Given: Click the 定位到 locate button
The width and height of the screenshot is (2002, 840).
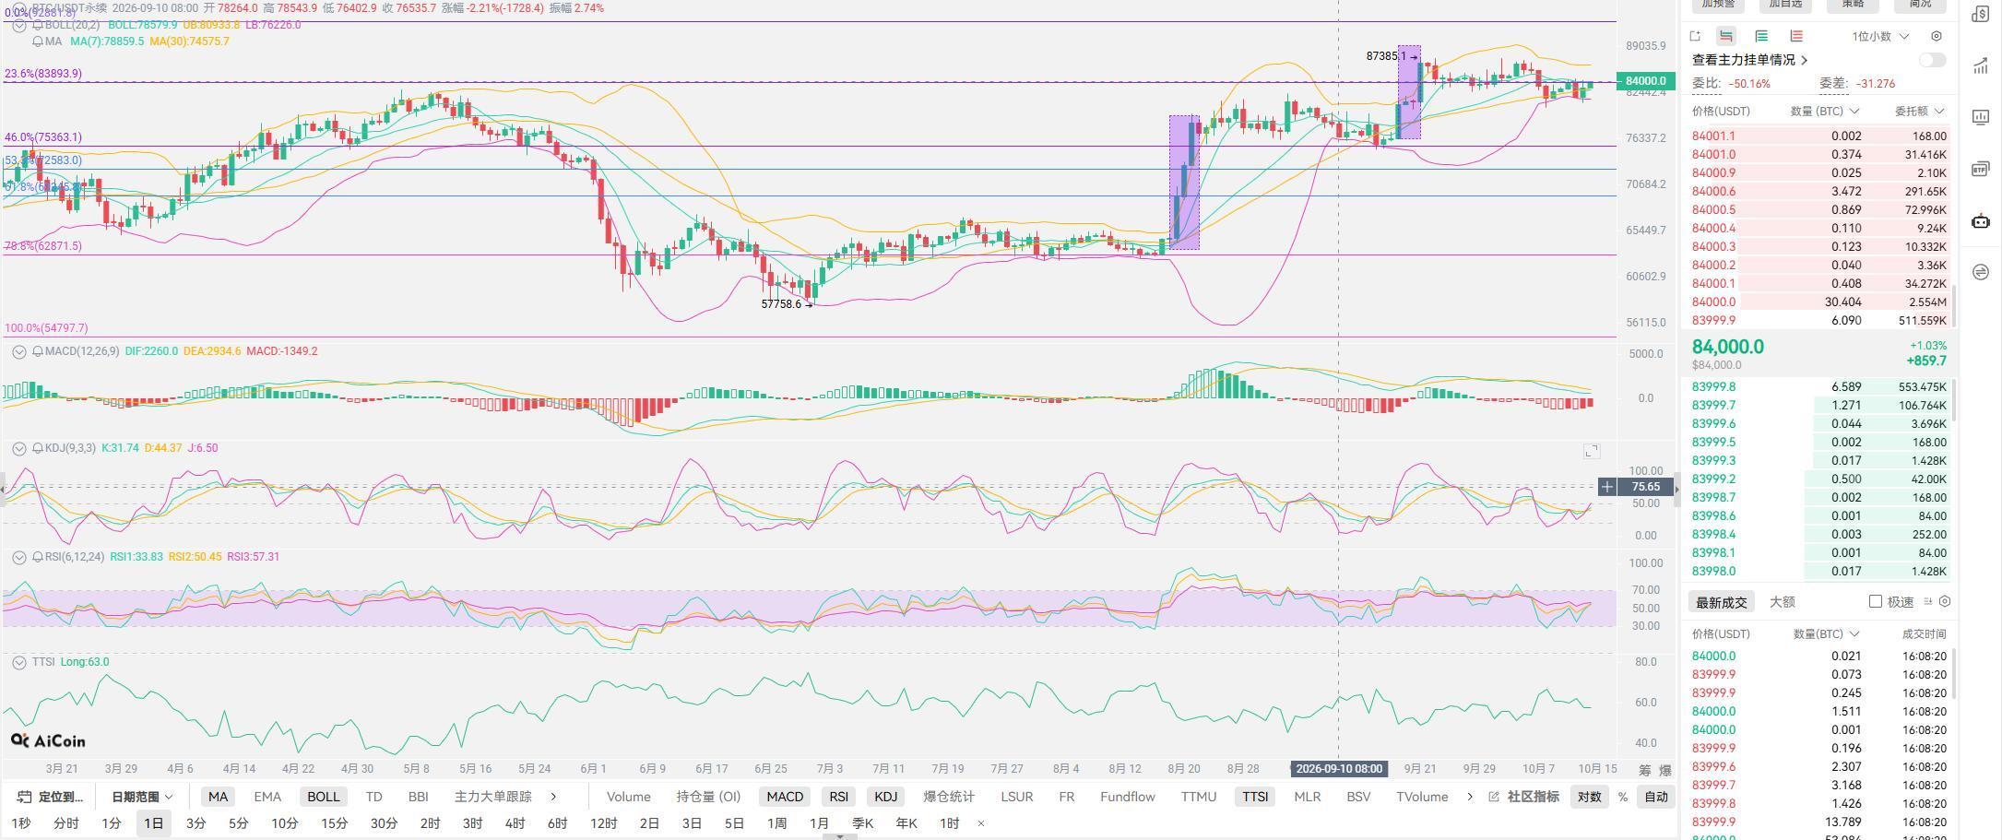Looking at the screenshot, I should point(51,797).
